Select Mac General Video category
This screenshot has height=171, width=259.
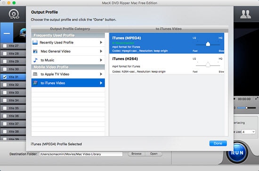[68, 51]
